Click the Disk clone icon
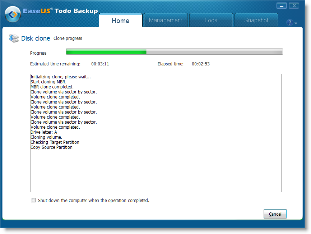Screen dimensions: 311x234 (x=14, y=38)
